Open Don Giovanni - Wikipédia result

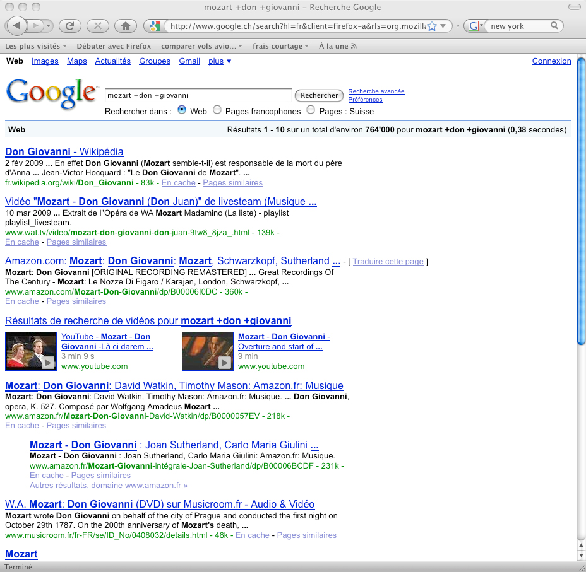pos(64,151)
